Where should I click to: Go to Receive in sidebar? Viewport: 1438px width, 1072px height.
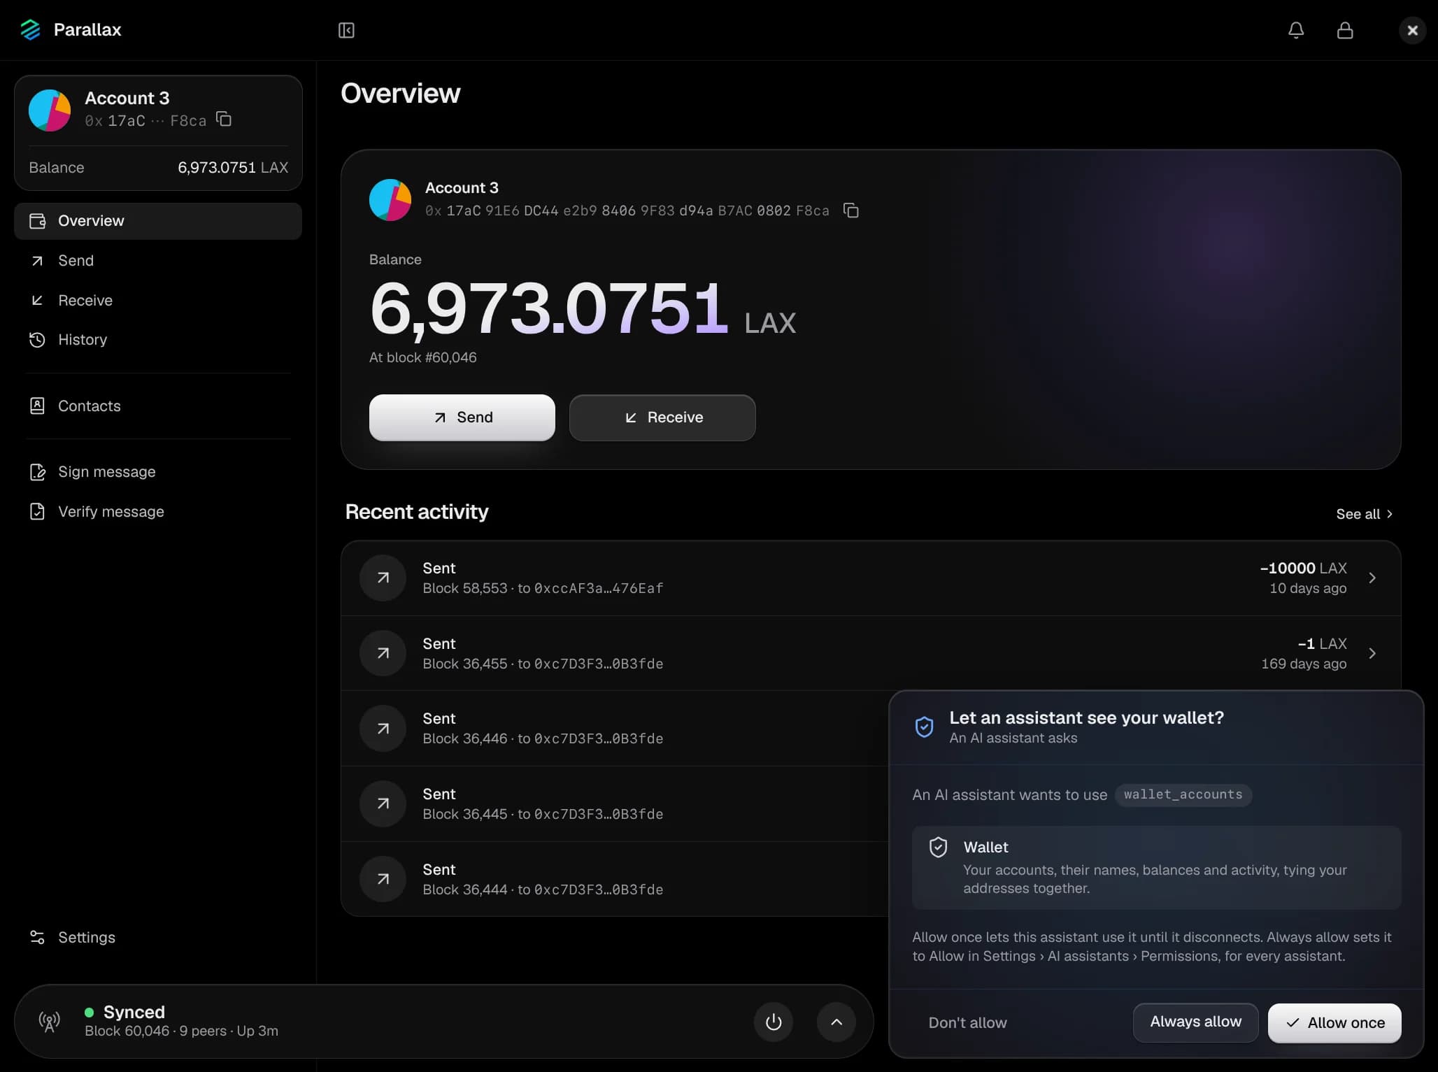pyautogui.click(x=158, y=301)
